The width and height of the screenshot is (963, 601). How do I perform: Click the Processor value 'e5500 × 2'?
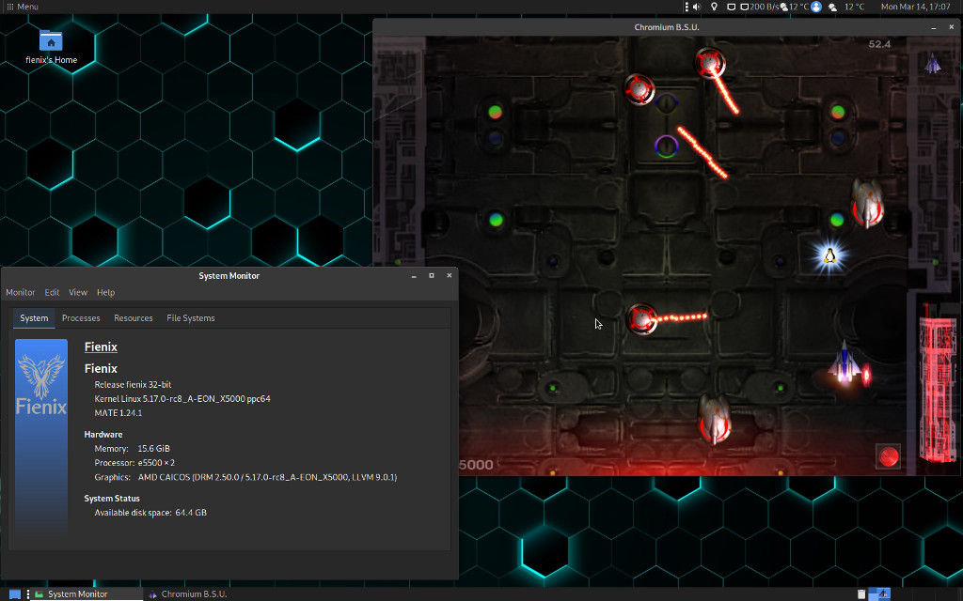[156, 463]
